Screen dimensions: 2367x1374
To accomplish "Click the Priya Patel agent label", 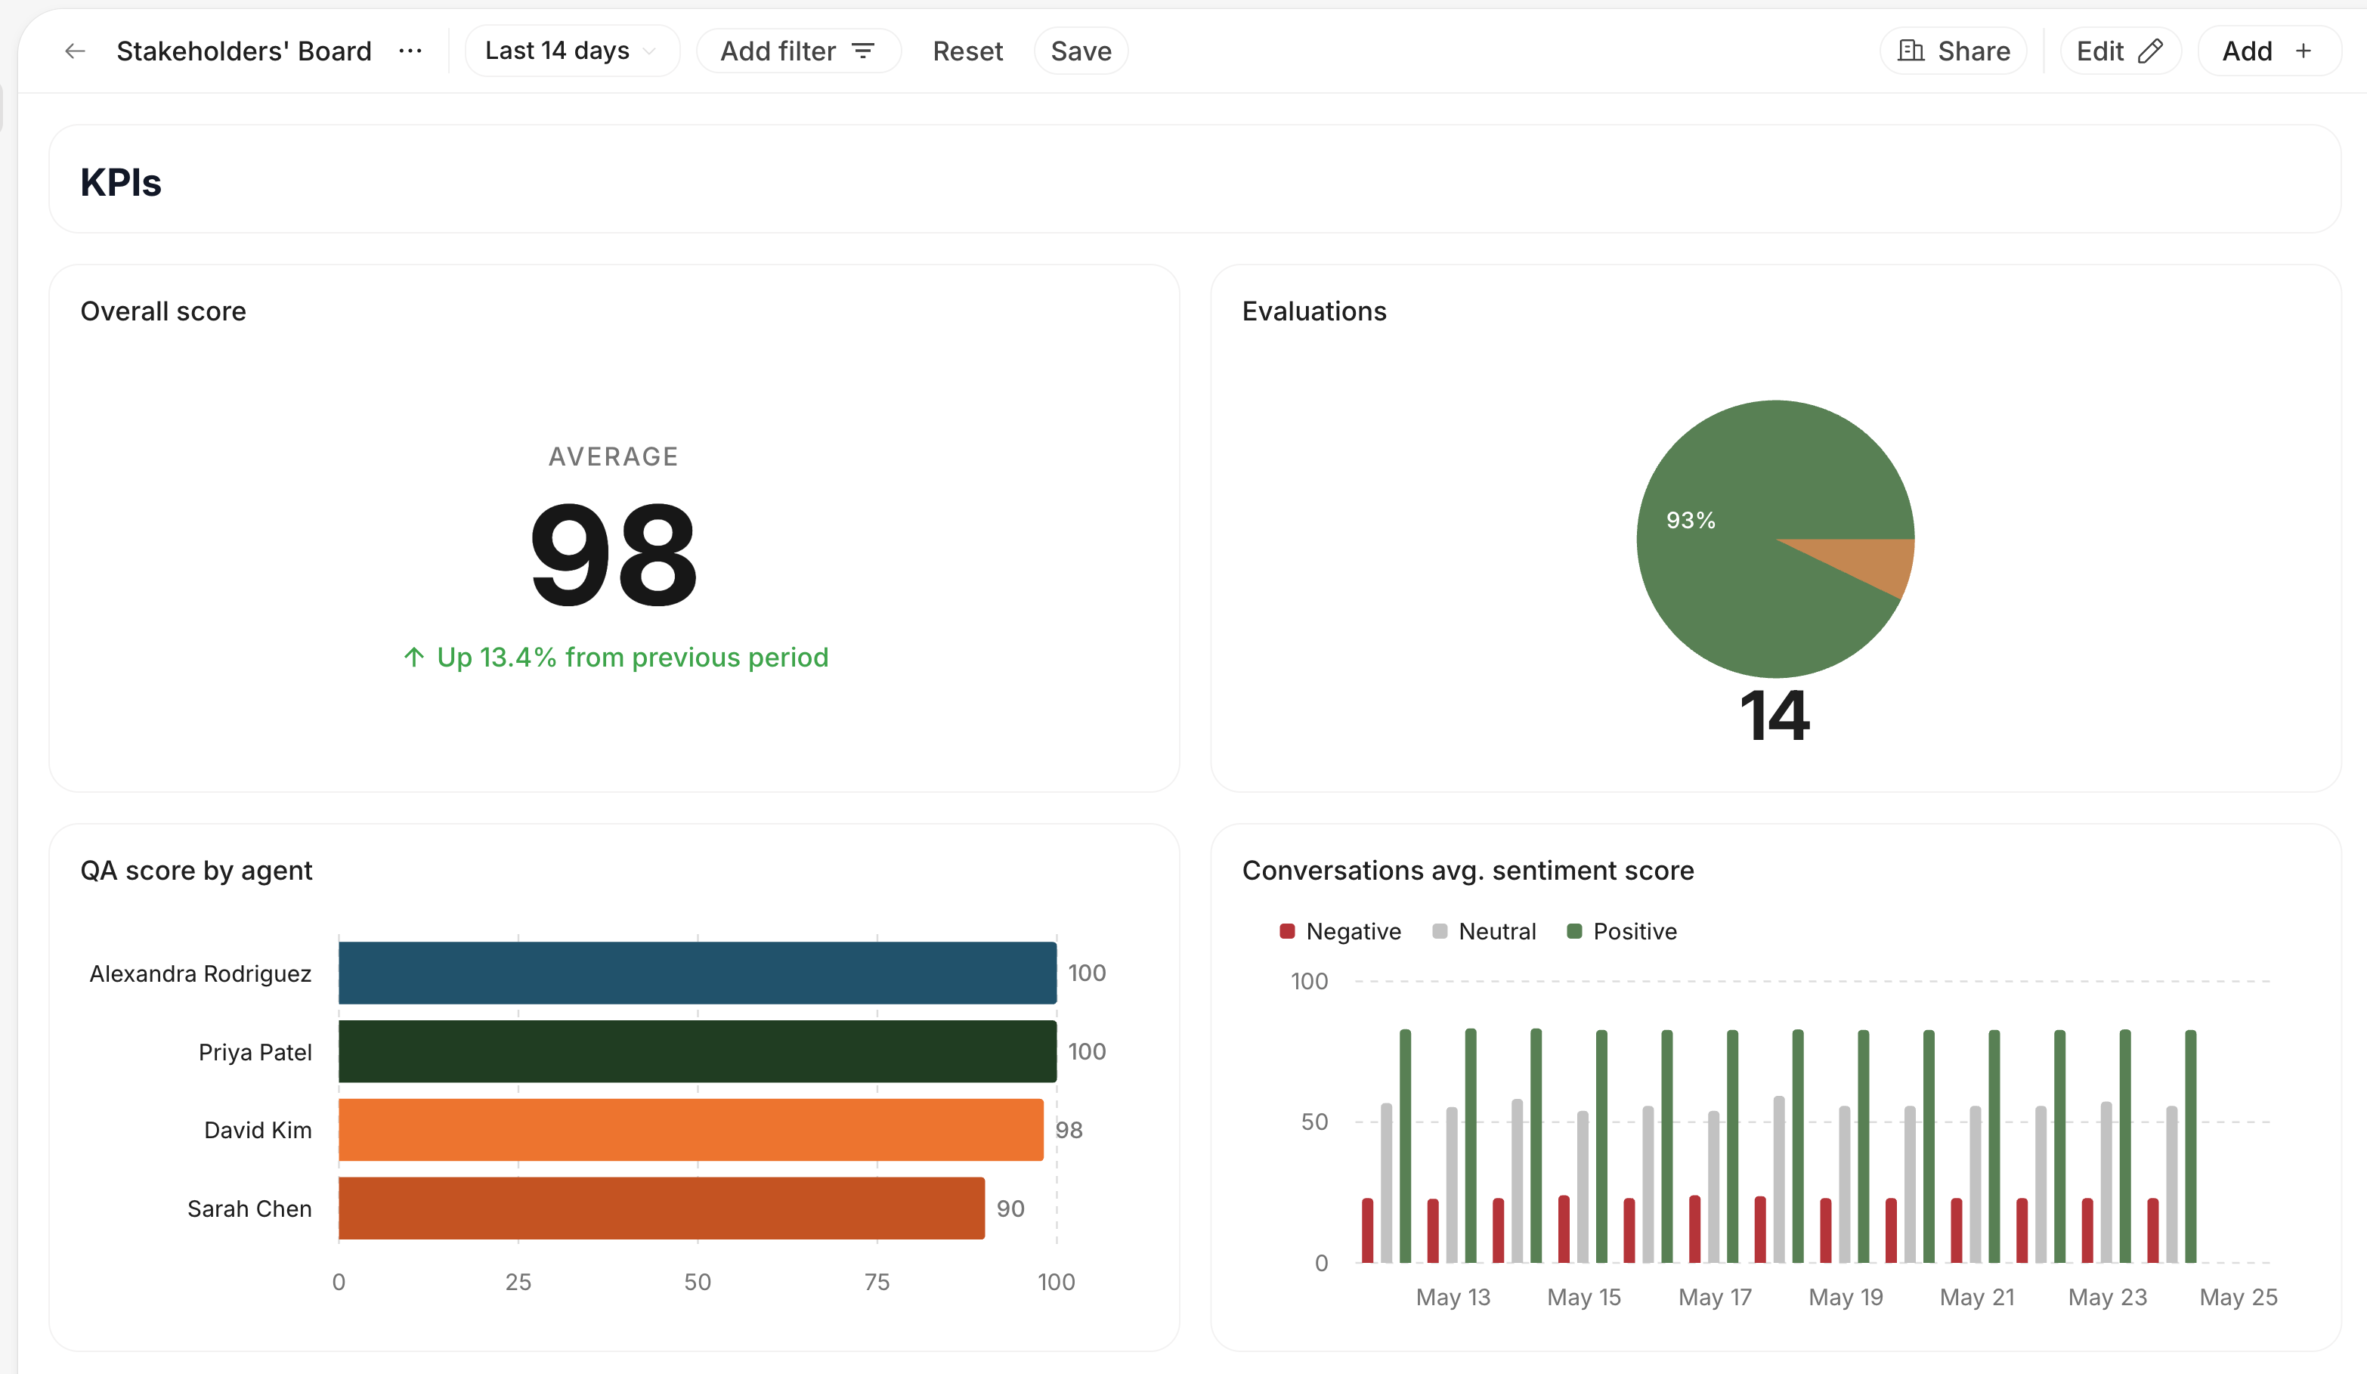I will (255, 1052).
